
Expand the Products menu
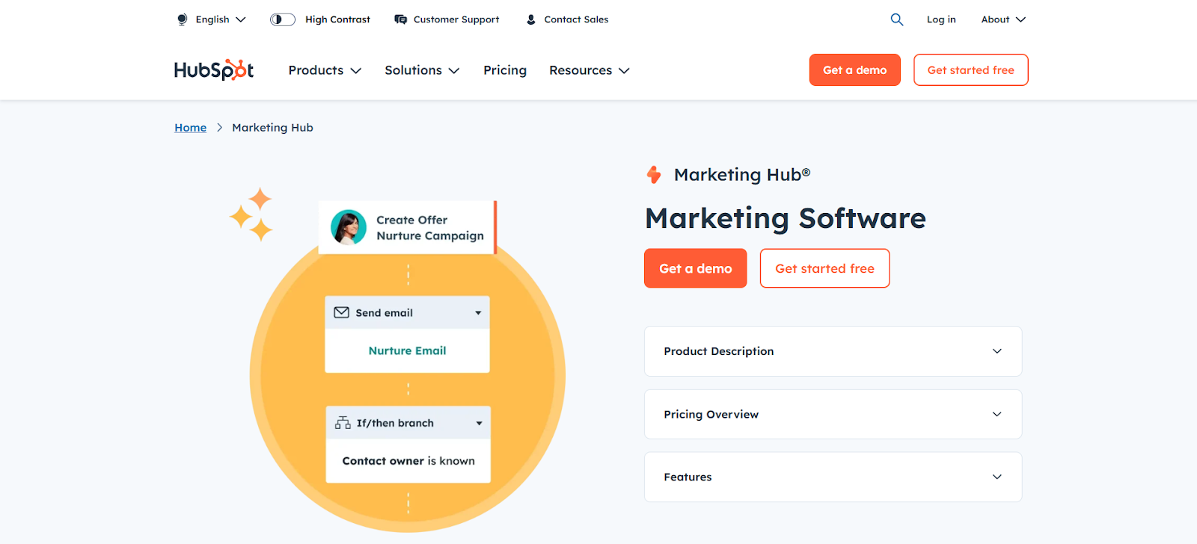[325, 70]
